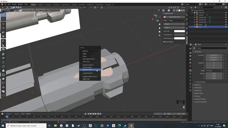Select the Rotate tool
This screenshot has height=128, width=228.
[x=3, y=28]
